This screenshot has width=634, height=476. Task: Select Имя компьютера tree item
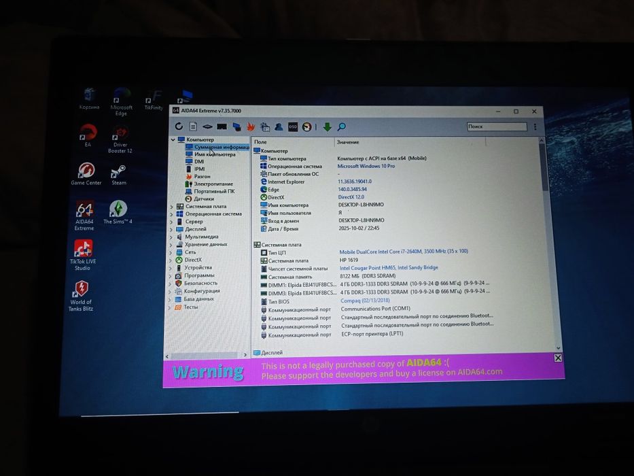tap(211, 154)
